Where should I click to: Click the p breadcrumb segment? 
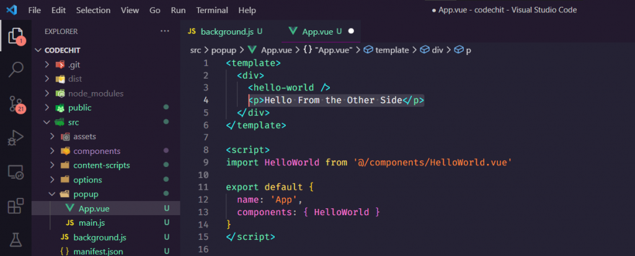tap(463, 50)
